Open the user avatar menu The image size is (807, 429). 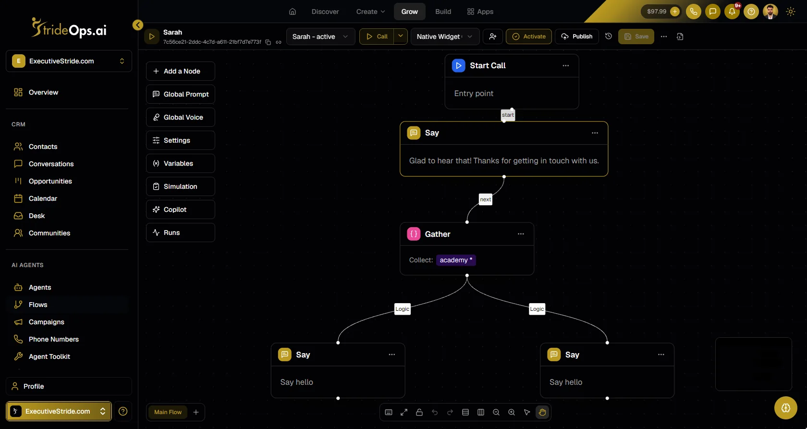click(770, 12)
